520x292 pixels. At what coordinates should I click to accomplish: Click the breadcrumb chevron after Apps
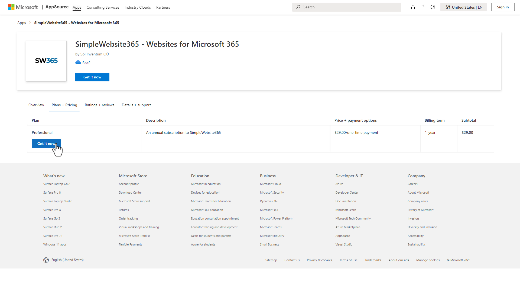[30, 23]
